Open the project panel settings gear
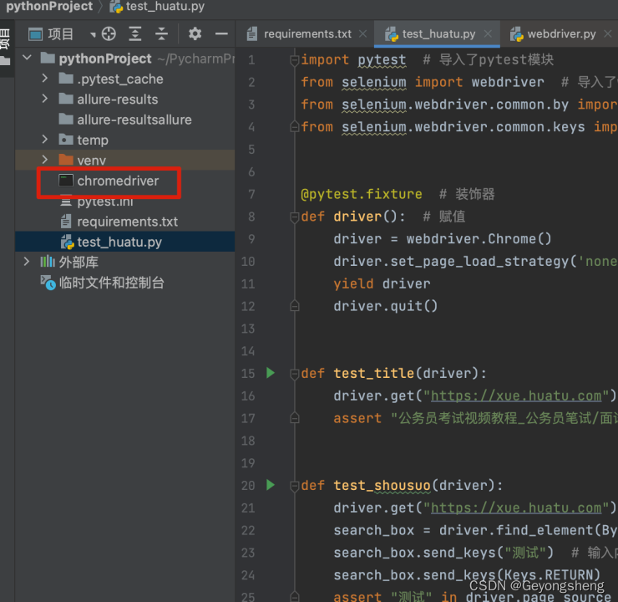Viewport: 618px width, 602px height. tap(195, 34)
